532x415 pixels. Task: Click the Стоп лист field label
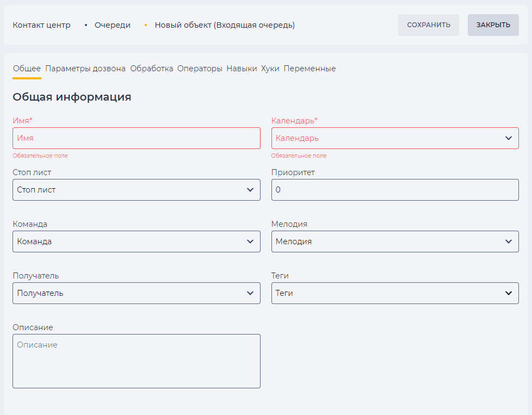32,172
